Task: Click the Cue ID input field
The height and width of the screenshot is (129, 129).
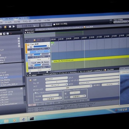Action: pos(56,82)
